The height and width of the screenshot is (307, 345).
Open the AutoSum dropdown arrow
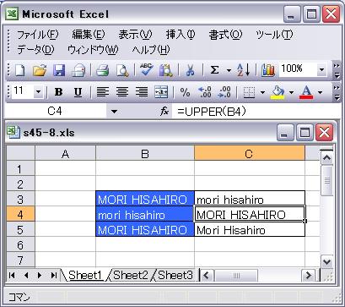229,70
